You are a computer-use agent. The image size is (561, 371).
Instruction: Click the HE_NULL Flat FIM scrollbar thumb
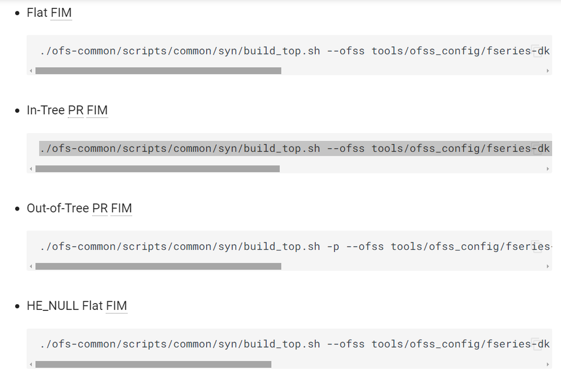click(153, 364)
